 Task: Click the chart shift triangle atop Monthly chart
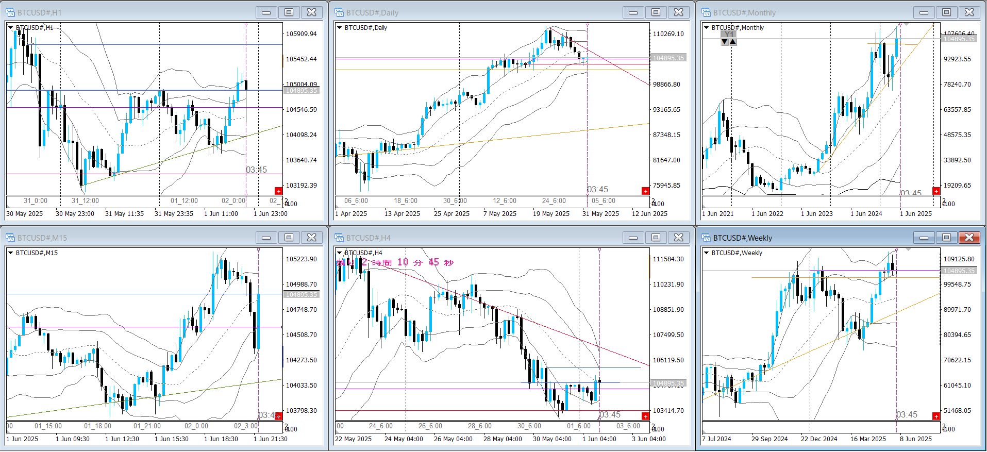point(907,24)
